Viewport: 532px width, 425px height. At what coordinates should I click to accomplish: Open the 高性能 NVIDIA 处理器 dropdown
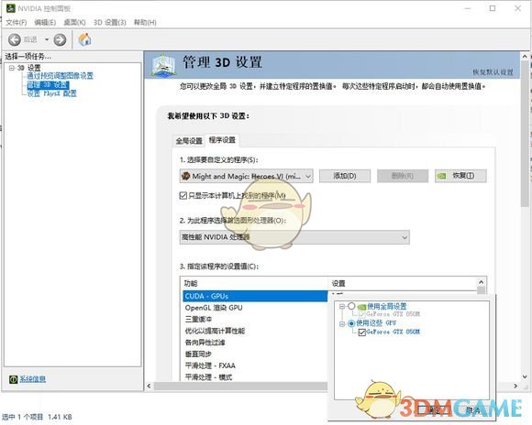point(294,237)
